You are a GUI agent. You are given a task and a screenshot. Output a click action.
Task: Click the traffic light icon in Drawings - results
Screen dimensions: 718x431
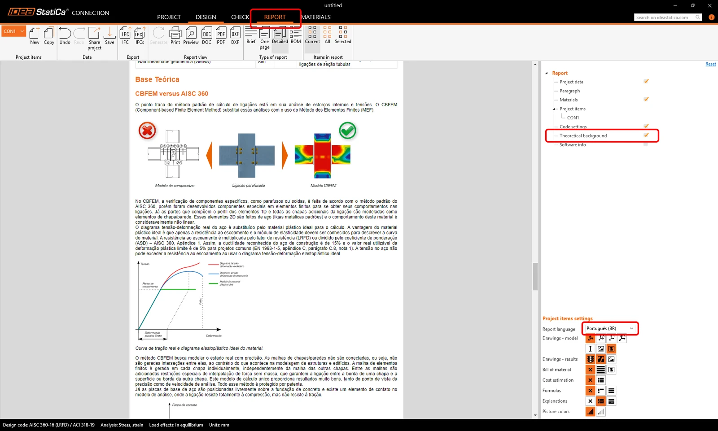click(x=590, y=359)
